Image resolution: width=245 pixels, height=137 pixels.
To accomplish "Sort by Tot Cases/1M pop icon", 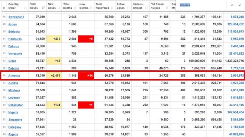I will (167, 8).
